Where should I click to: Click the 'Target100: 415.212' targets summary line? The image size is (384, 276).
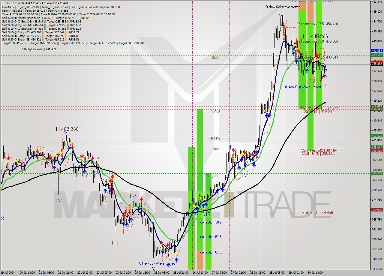click(x=73, y=43)
